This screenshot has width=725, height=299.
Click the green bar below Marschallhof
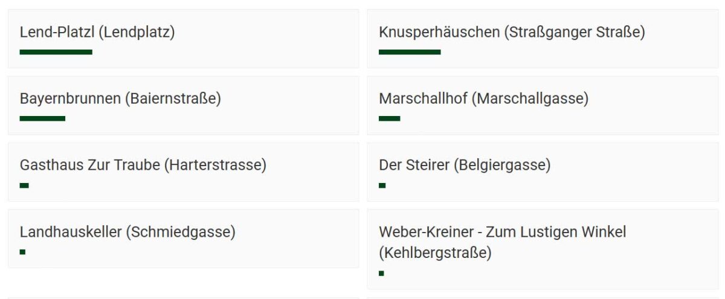(390, 118)
